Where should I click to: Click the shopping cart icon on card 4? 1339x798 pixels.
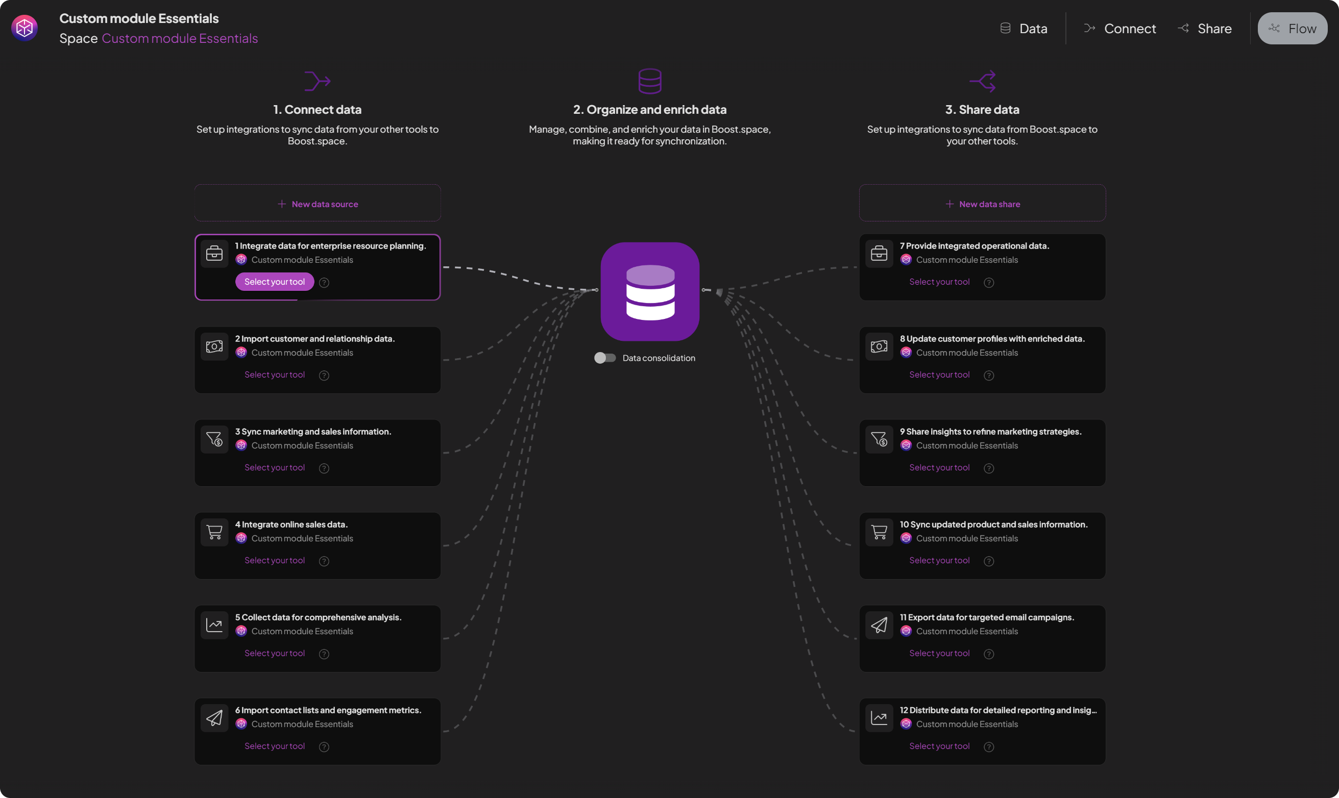214,532
